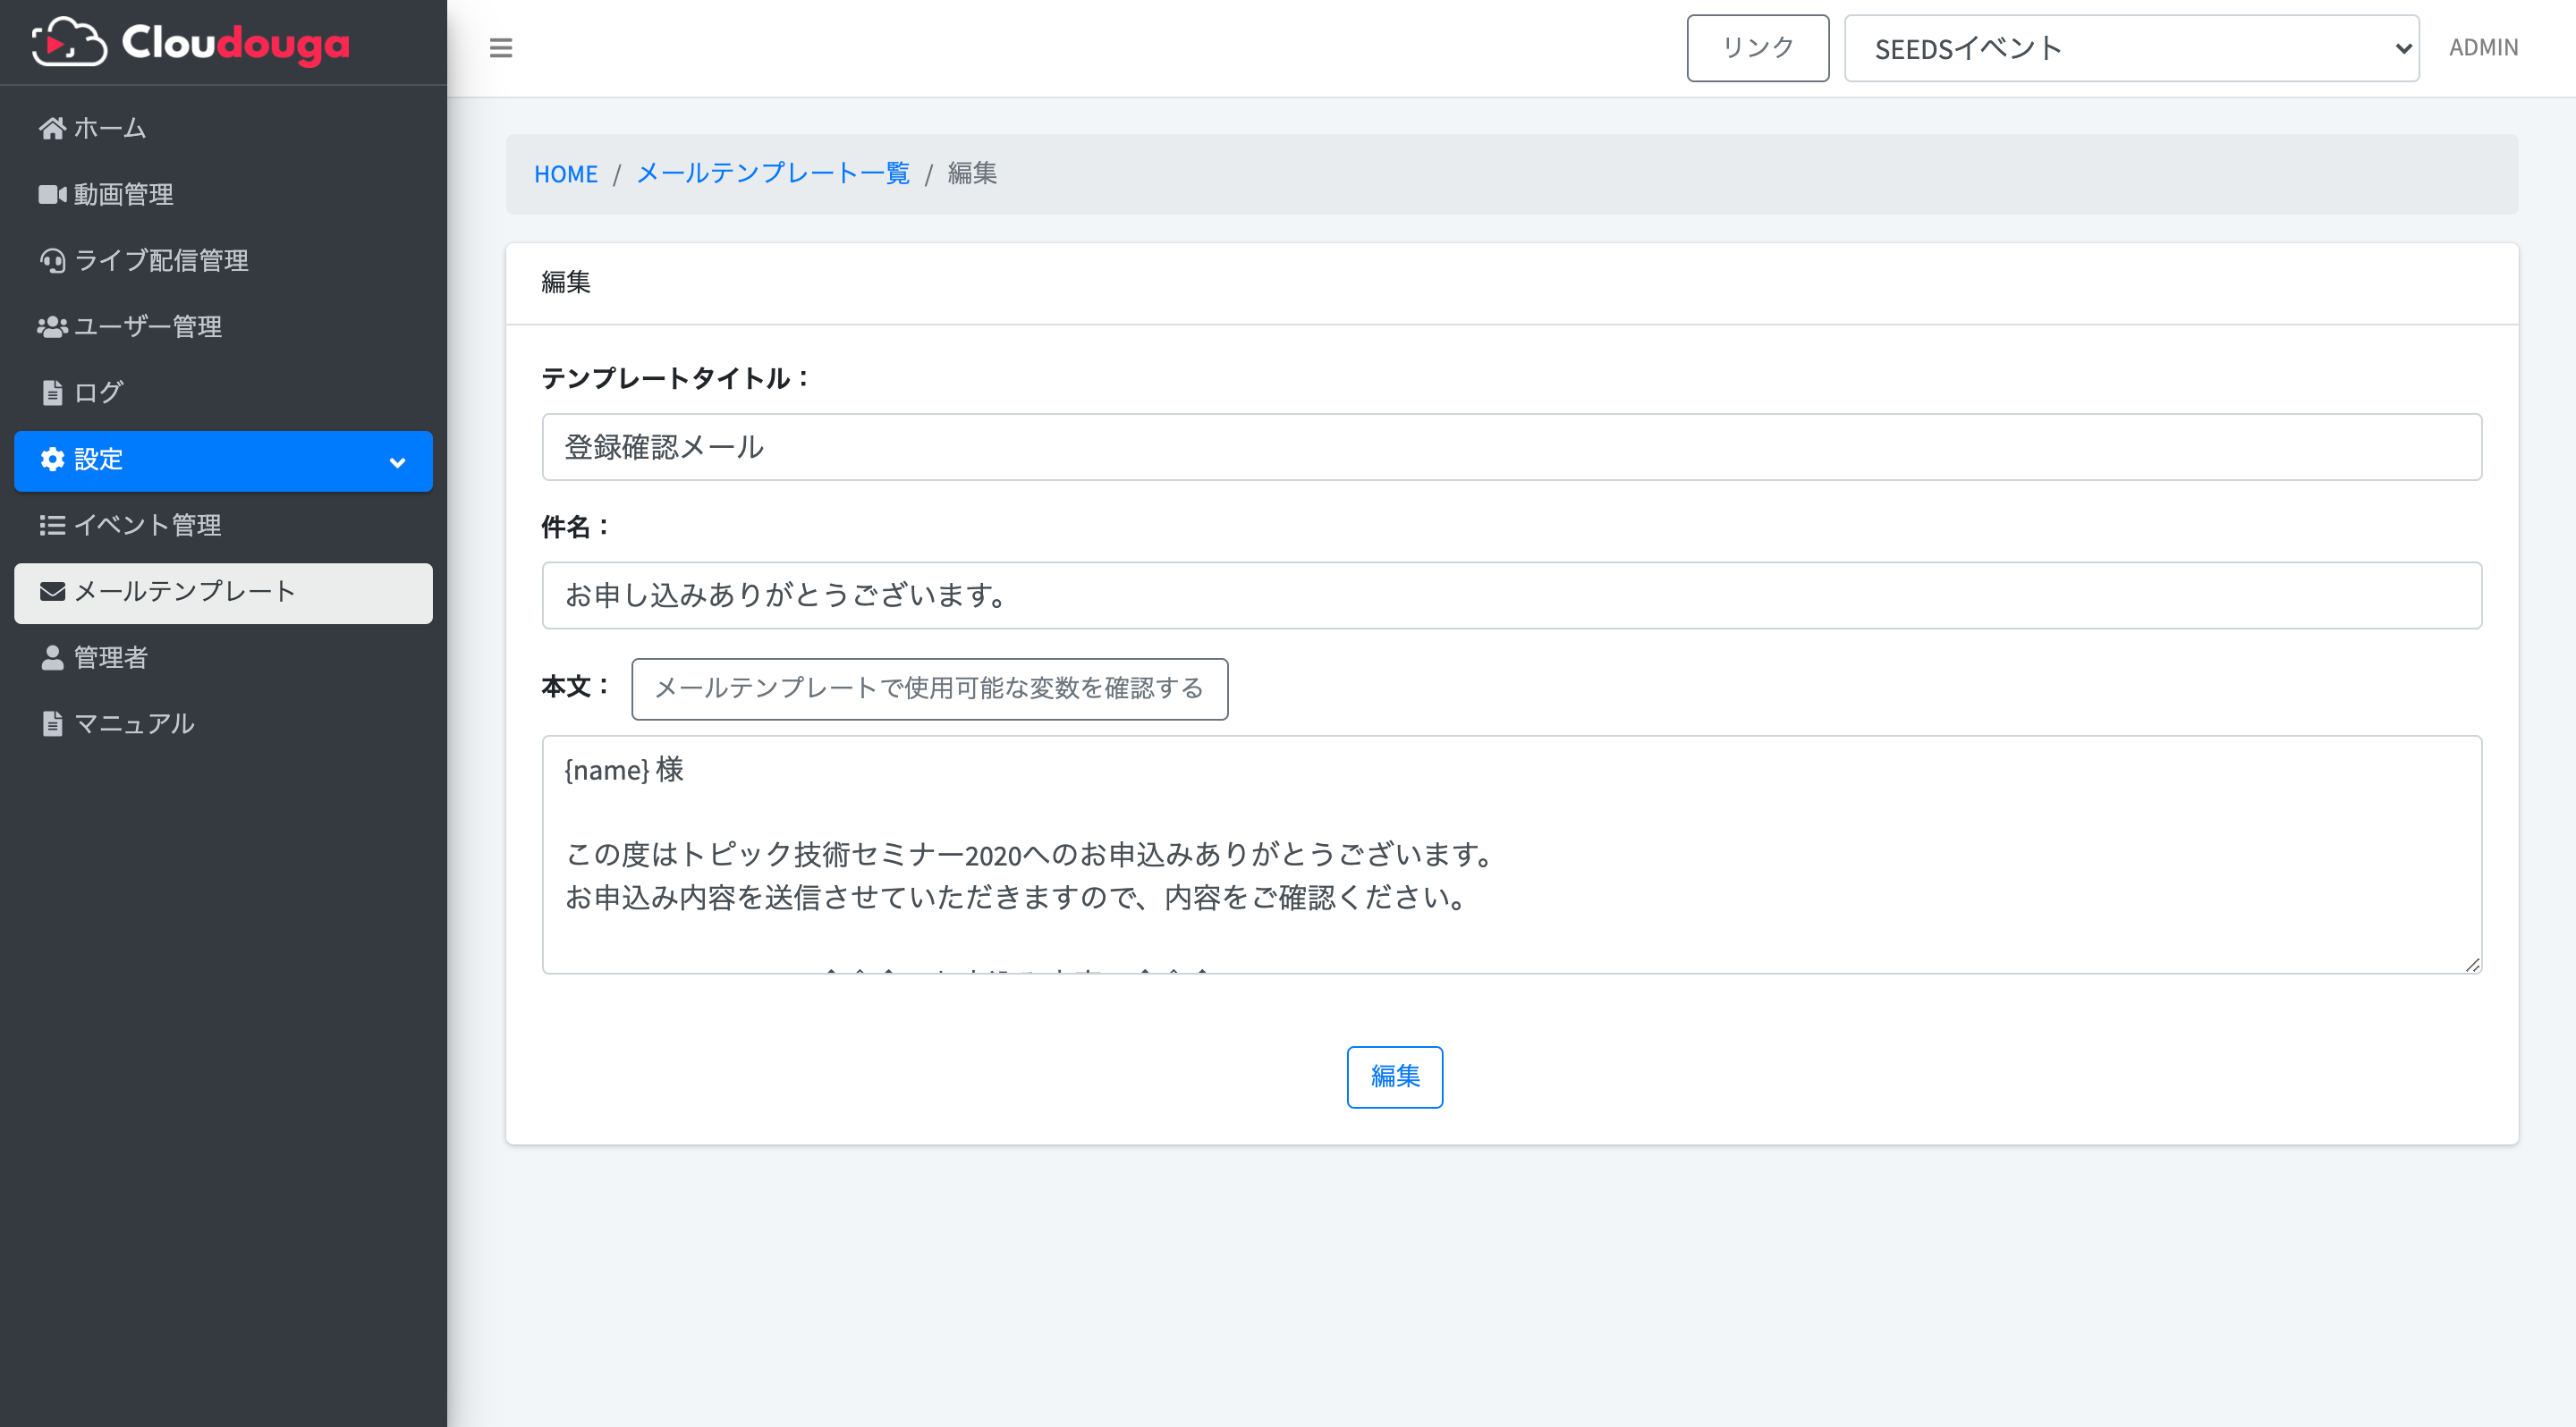Open the SEEDSイベント dropdown
The height and width of the screenshot is (1427, 2576).
coord(2130,48)
